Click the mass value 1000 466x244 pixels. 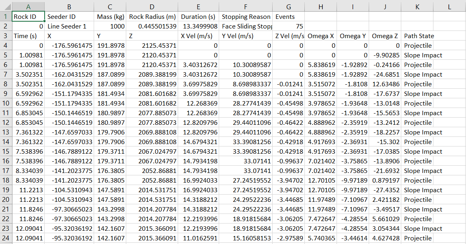(x=110, y=26)
